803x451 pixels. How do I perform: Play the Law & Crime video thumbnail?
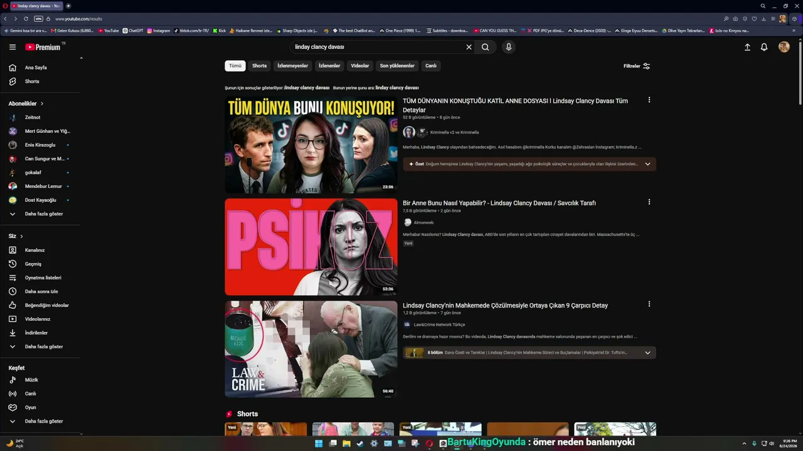point(311,349)
